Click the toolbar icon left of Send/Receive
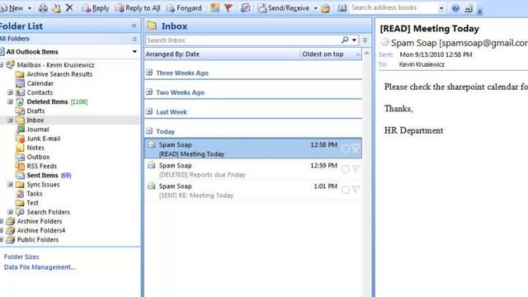Viewport: 528px width, 297px height. pos(246,7)
